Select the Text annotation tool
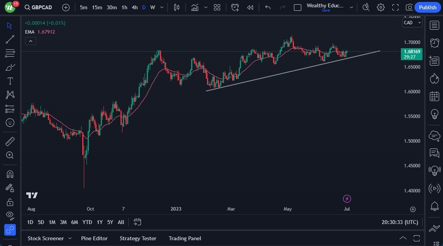The width and height of the screenshot is (443, 246). pos(10,81)
